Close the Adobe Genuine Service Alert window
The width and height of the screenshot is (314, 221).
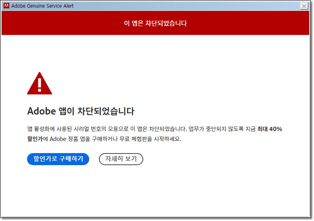coord(304,6)
